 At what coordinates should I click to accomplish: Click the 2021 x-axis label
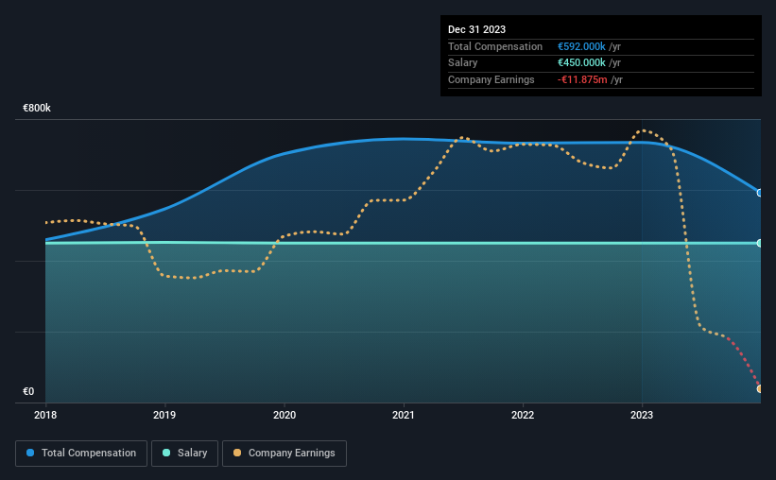click(404, 415)
